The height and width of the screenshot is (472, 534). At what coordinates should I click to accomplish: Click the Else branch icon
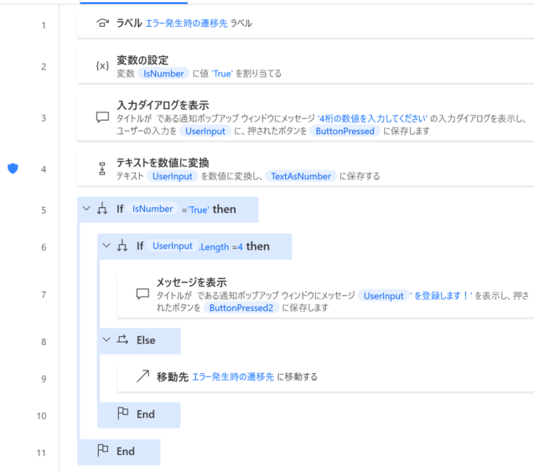(x=122, y=340)
